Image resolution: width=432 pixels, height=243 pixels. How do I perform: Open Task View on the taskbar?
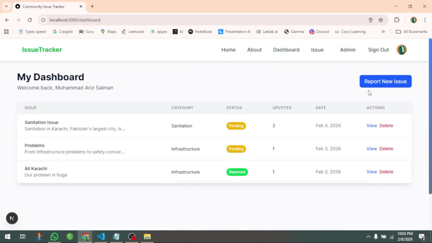click(22, 237)
